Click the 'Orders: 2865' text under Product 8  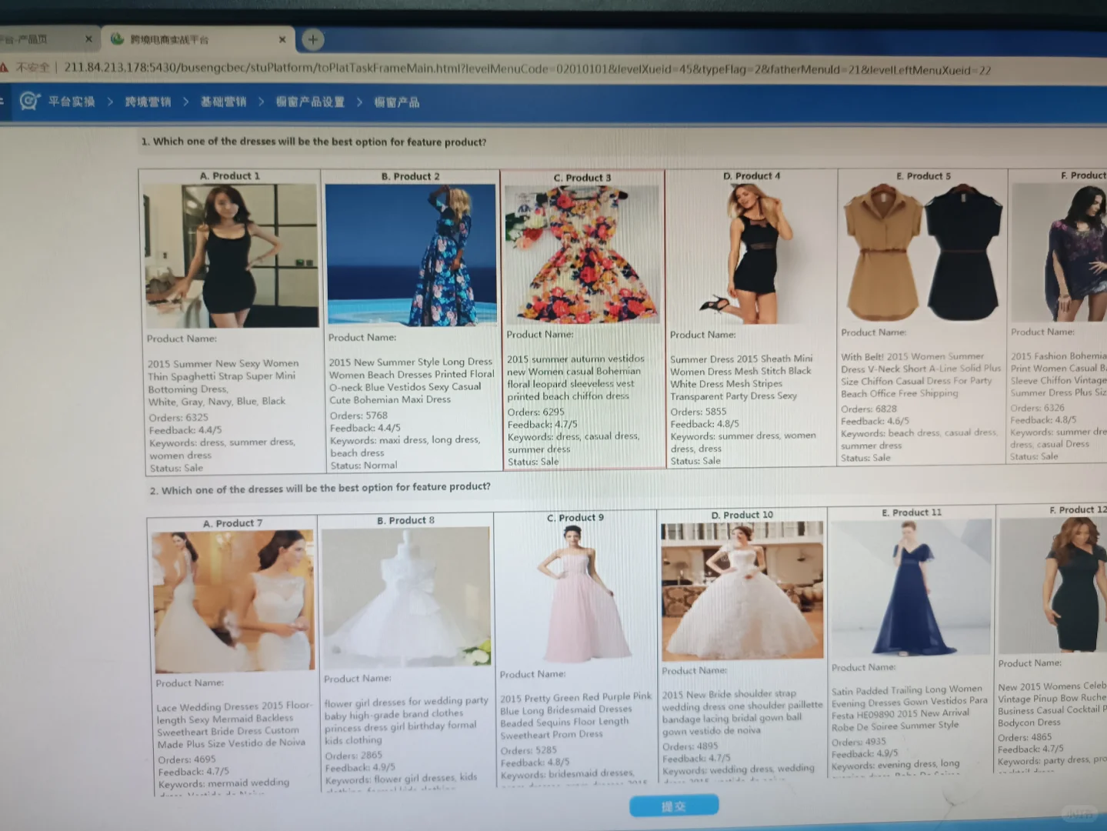pyautogui.click(x=354, y=756)
